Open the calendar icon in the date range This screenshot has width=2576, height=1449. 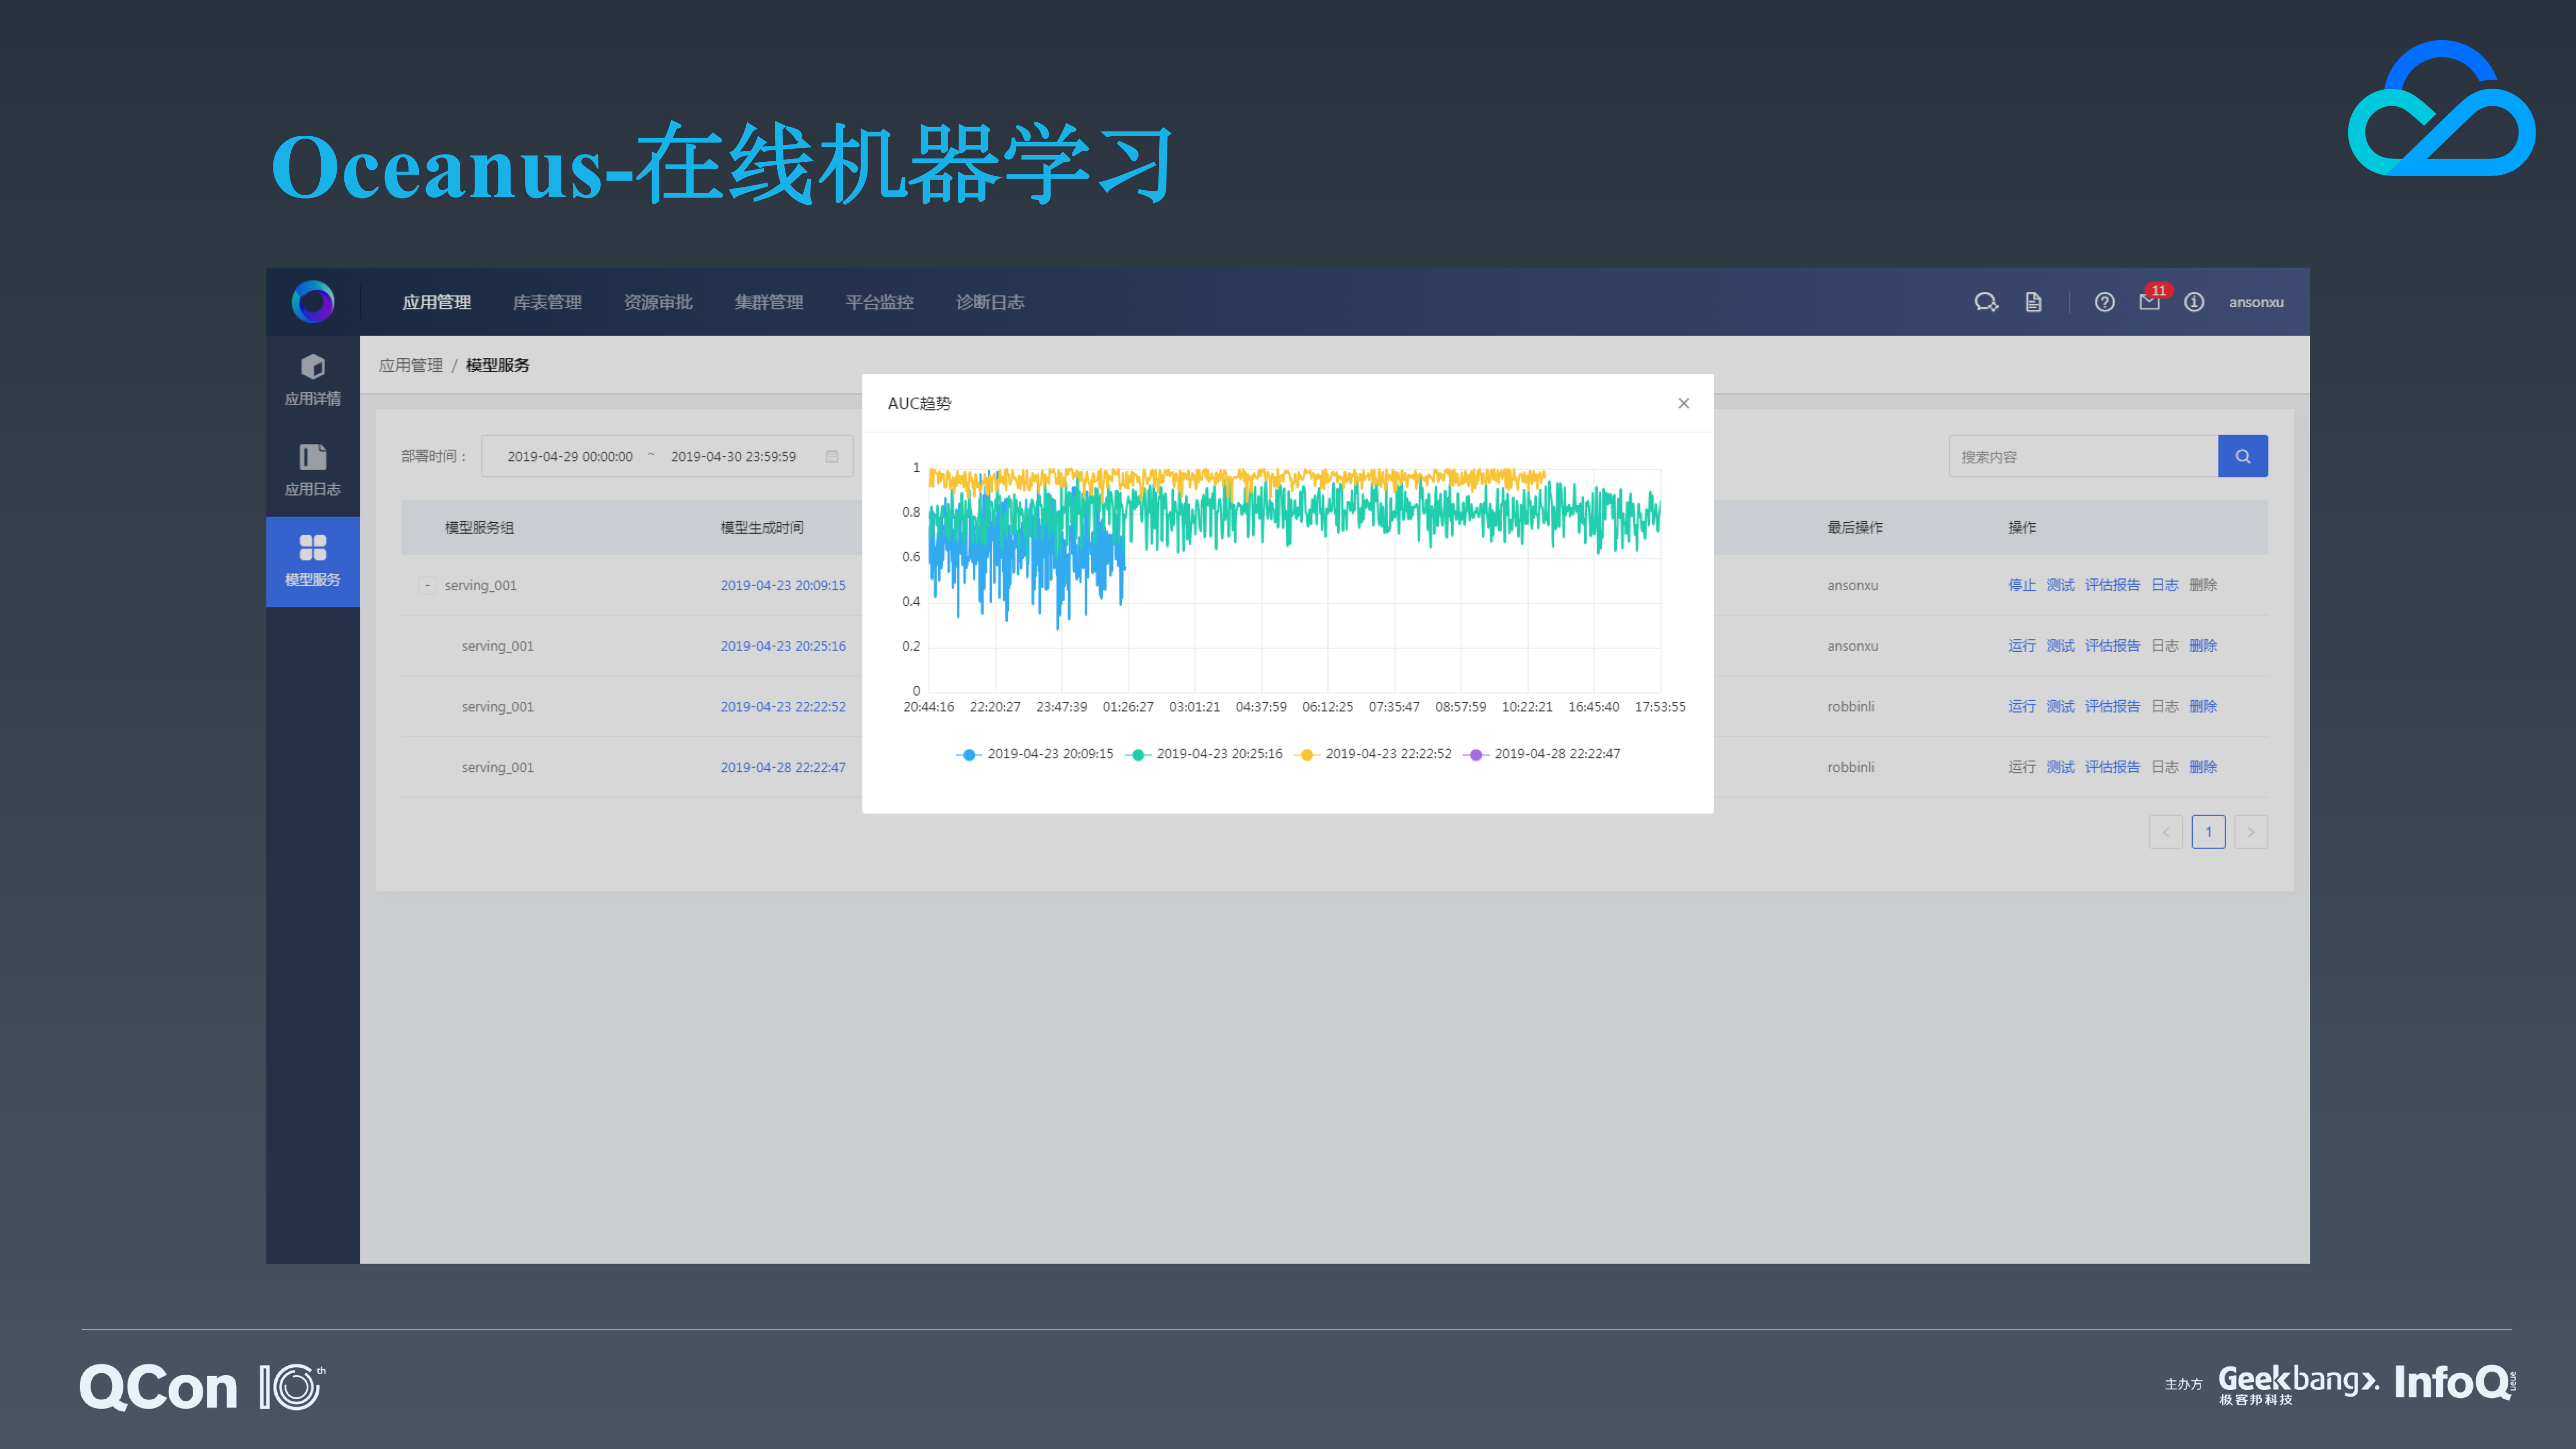pos(831,456)
